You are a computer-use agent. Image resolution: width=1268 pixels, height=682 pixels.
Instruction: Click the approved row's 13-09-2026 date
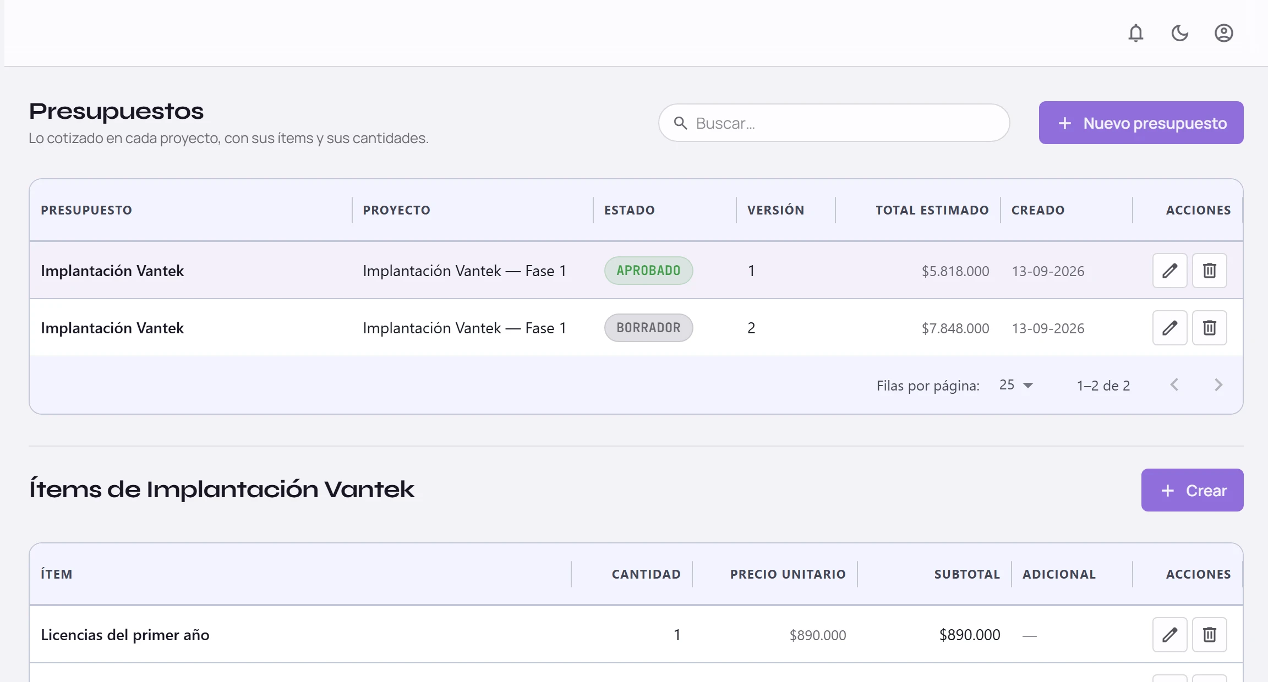pyautogui.click(x=1048, y=271)
